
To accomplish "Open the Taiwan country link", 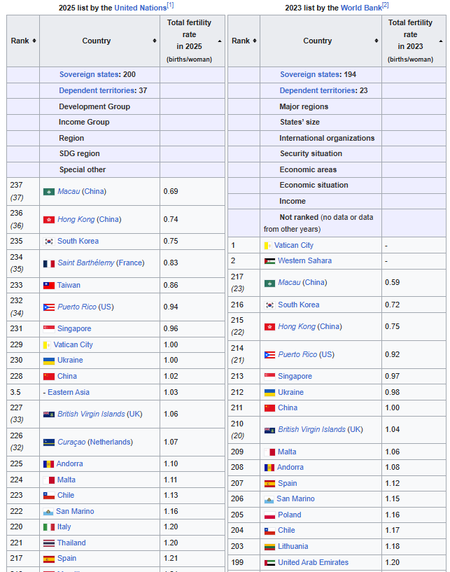I will point(69,285).
